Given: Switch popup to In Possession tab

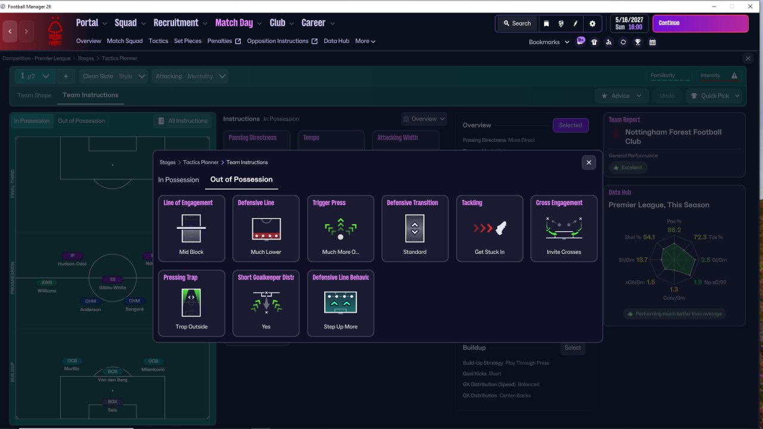Looking at the screenshot, I should click(x=178, y=180).
